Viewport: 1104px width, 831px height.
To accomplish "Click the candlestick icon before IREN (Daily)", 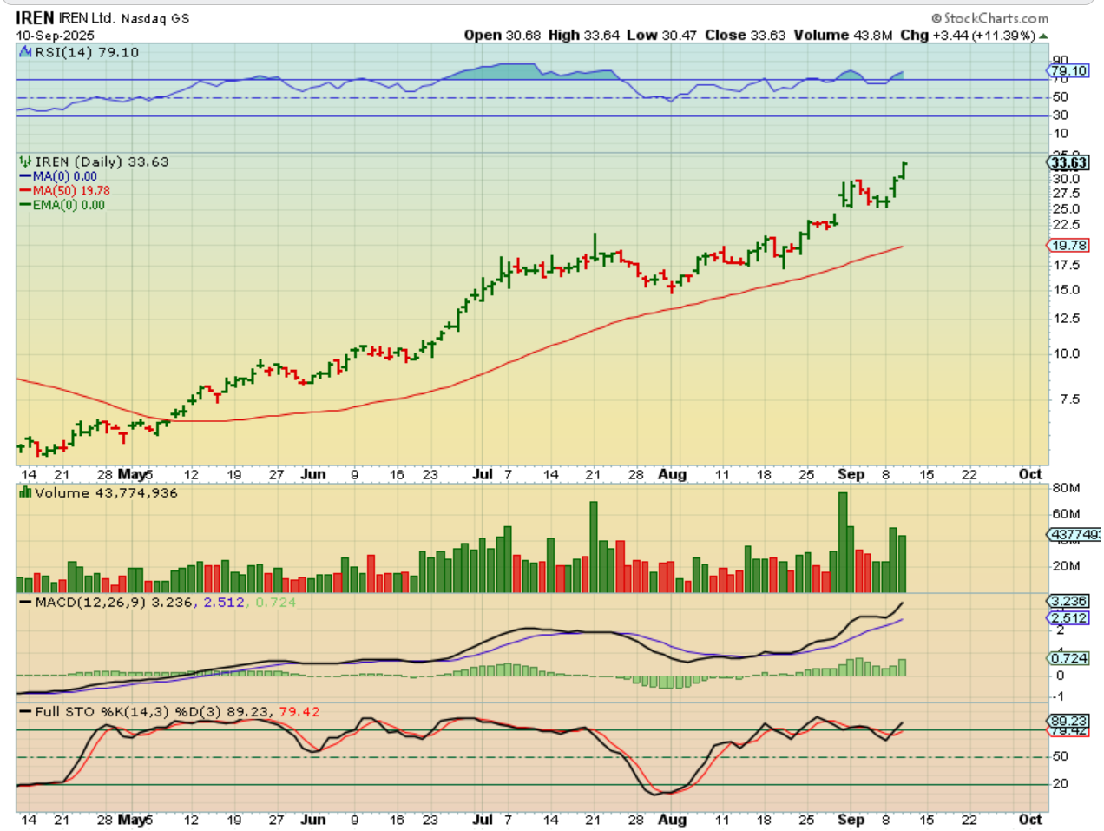I will click(25, 162).
